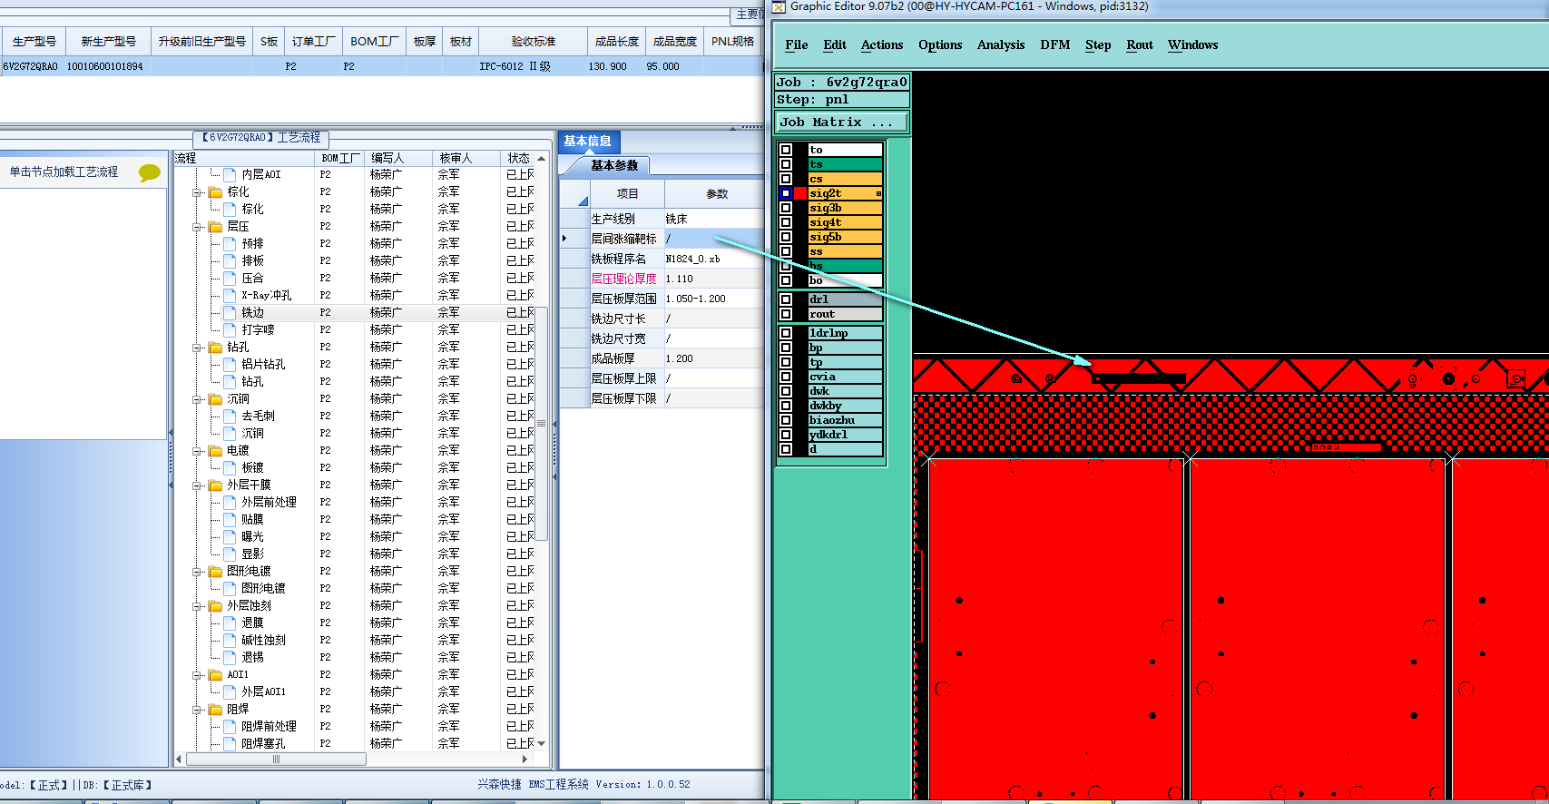The width and height of the screenshot is (1549, 804).
Task: Click the document icon of 碱性蚀刻
Action: 230,640
